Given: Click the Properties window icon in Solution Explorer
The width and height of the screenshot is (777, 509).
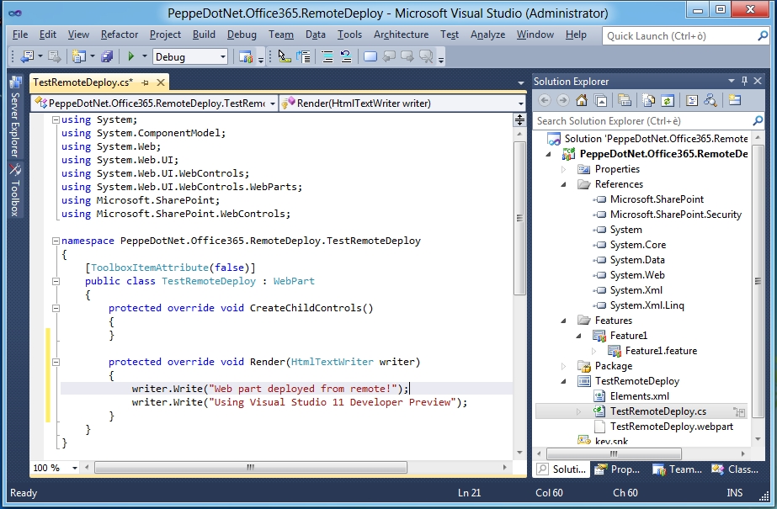Looking at the screenshot, I should pos(625,100).
